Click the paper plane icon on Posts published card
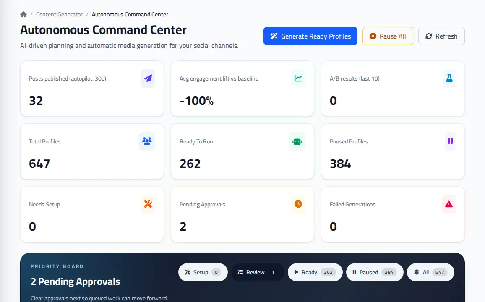485x302 pixels. 148,78
